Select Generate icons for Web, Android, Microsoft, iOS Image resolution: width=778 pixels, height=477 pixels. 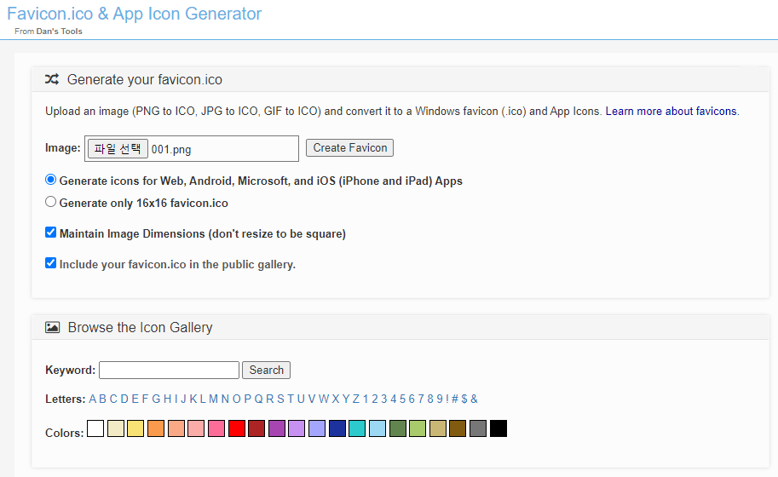point(50,180)
